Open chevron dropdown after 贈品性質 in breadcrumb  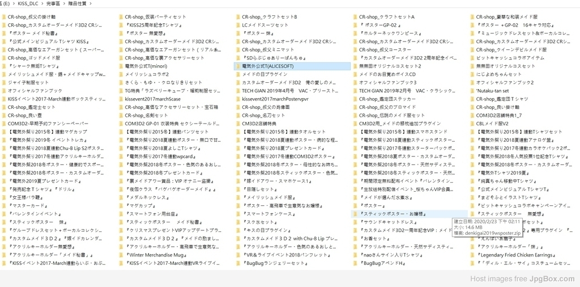pyautogui.click(x=91, y=3)
